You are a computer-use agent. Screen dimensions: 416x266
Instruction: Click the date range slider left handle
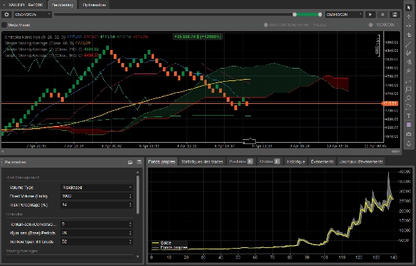click(x=295, y=15)
